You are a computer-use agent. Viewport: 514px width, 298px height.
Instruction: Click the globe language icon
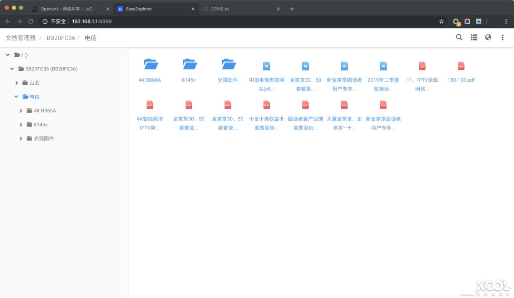(488, 38)
